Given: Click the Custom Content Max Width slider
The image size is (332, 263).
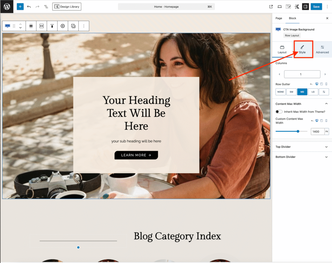Looking at the screenshot, I should tap(291, 131).
